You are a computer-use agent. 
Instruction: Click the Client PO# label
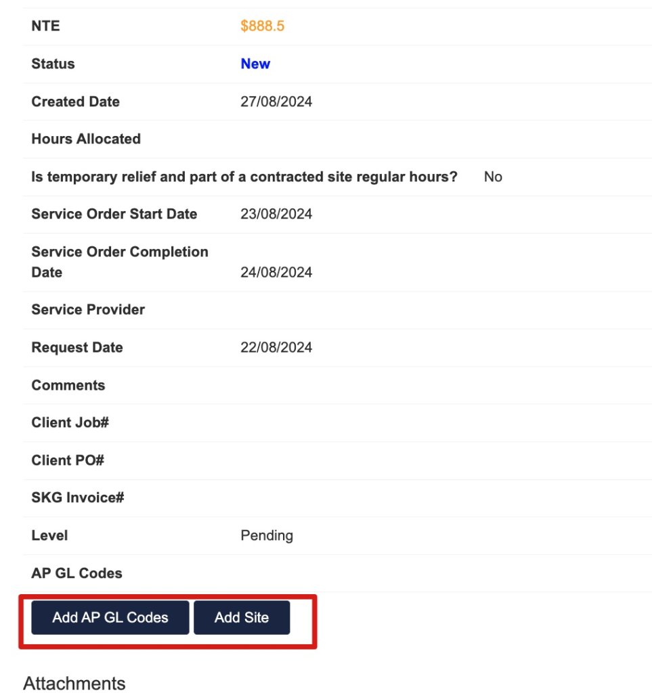[x=68, y=460]
